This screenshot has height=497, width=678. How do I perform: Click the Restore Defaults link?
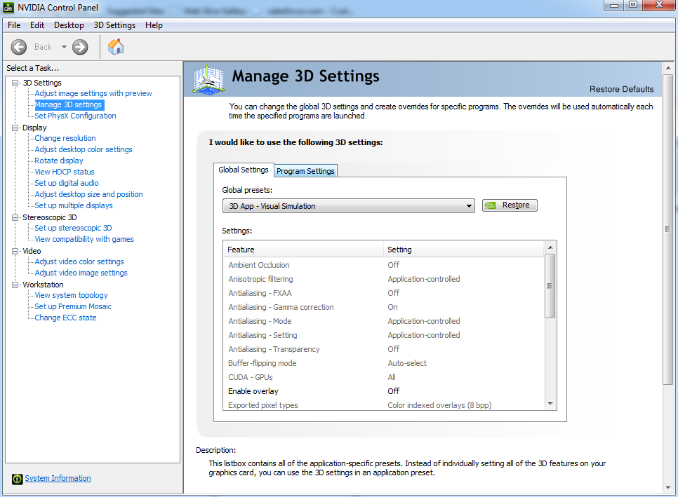click(621, 89)
